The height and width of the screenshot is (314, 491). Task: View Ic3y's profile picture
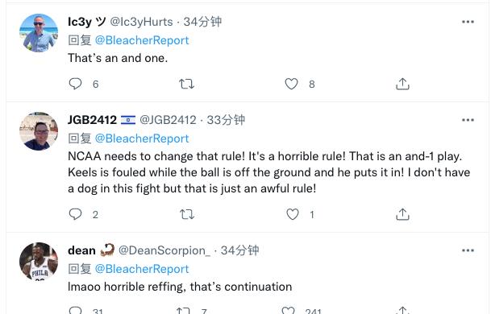(x=39, y=33)
